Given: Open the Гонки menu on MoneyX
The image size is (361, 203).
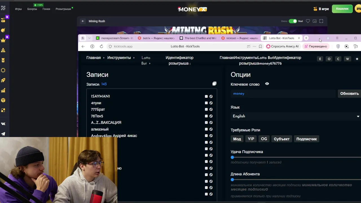Looking at the screenshot, I should 46,9.
